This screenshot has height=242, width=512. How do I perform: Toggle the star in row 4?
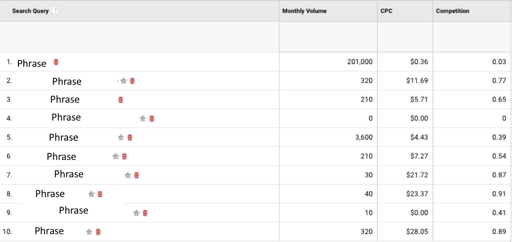[143, 118]
